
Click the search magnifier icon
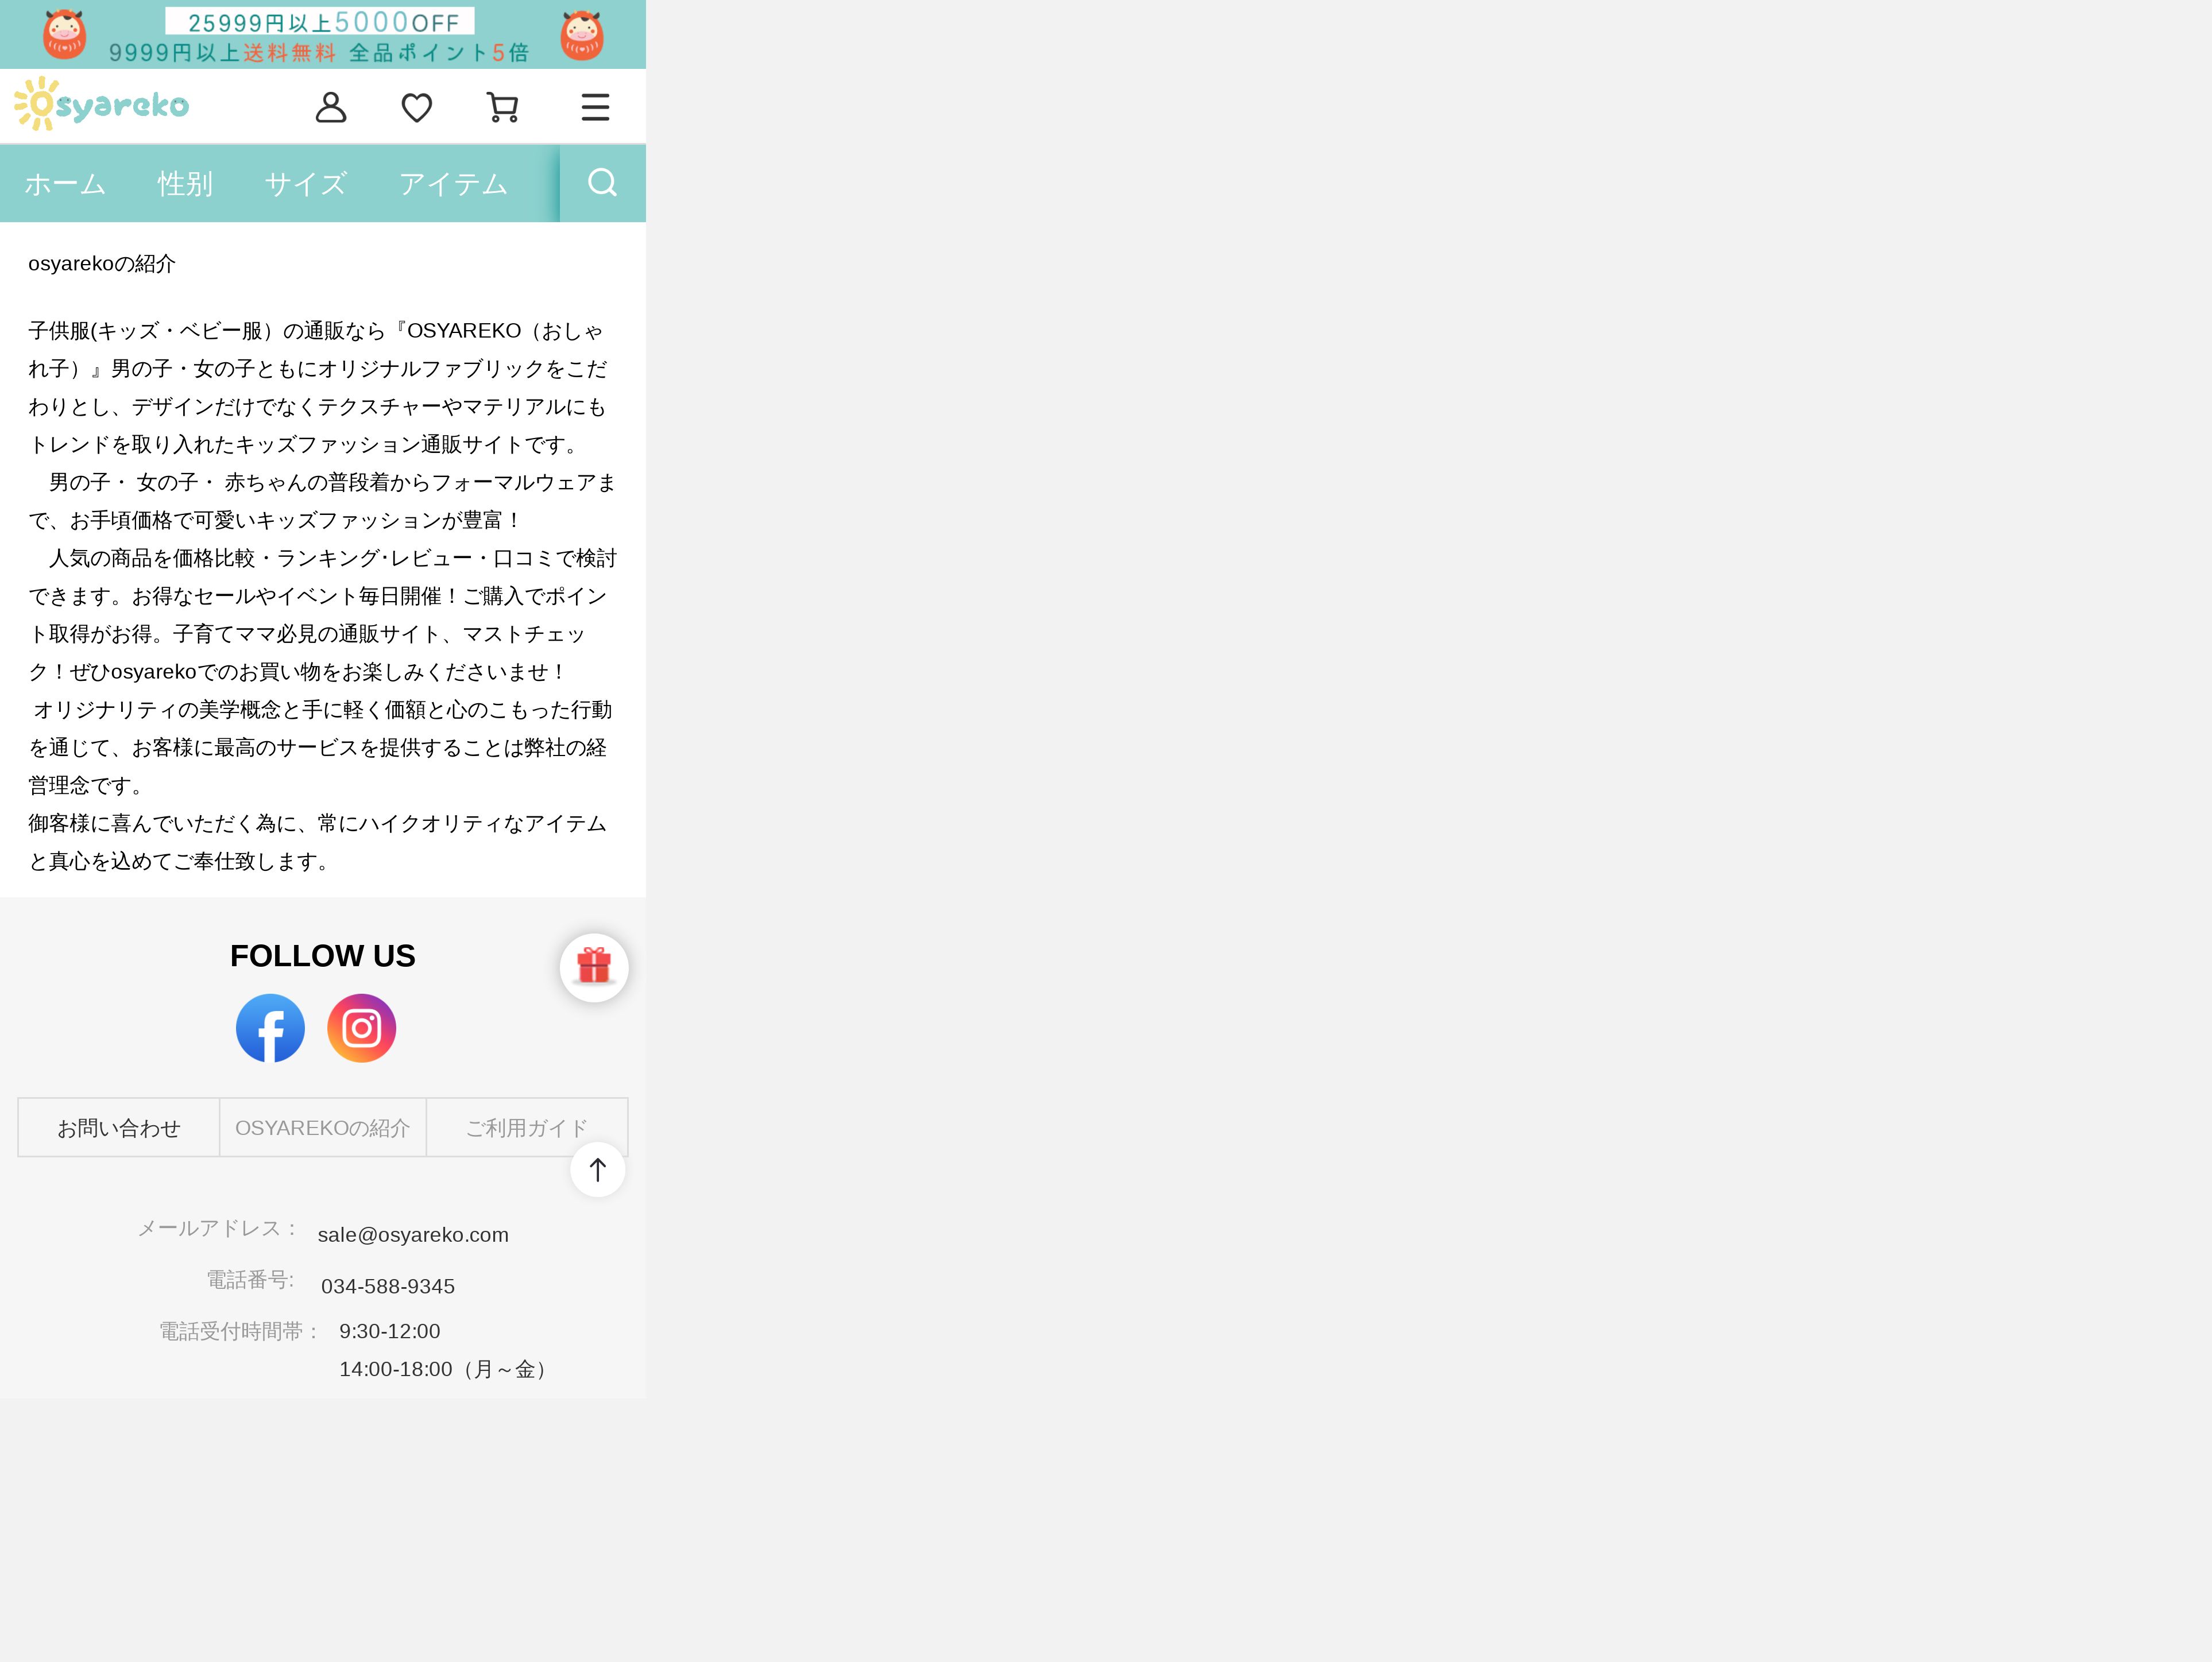602,183
